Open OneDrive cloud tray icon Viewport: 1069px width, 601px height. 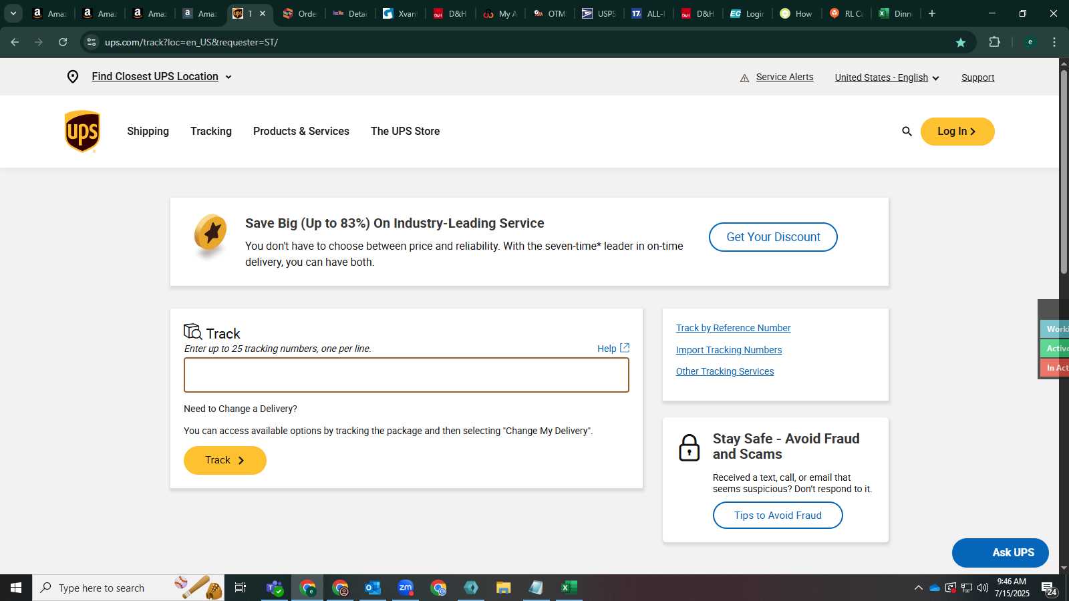(935, 588)
